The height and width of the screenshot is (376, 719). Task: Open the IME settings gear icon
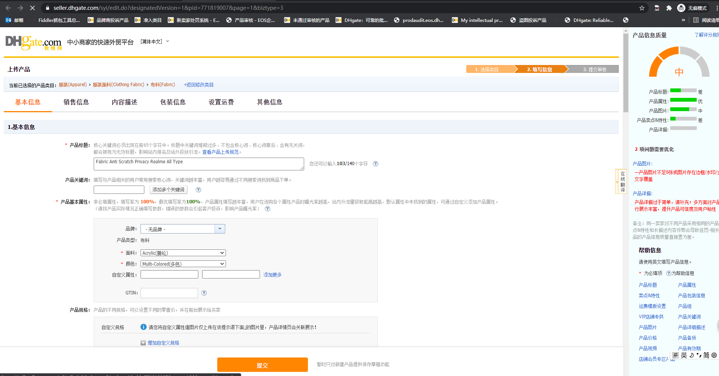tap(714, 355)
